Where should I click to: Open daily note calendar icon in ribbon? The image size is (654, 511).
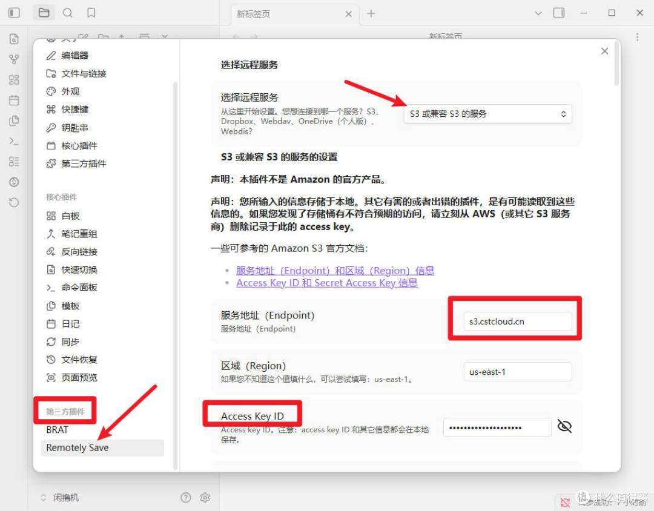14,100
